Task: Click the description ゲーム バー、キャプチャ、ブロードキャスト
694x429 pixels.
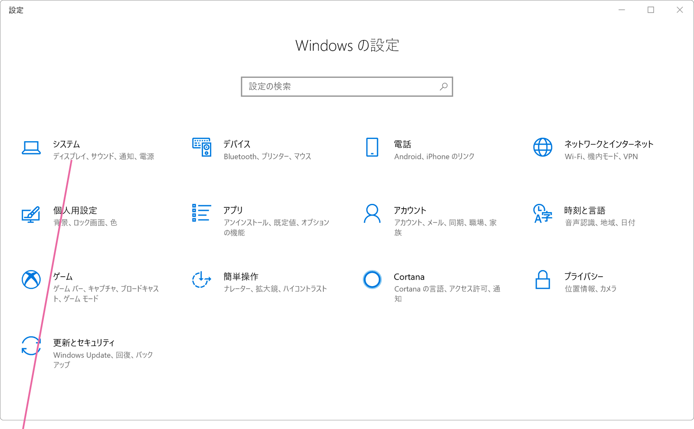Action: [106, 294]
